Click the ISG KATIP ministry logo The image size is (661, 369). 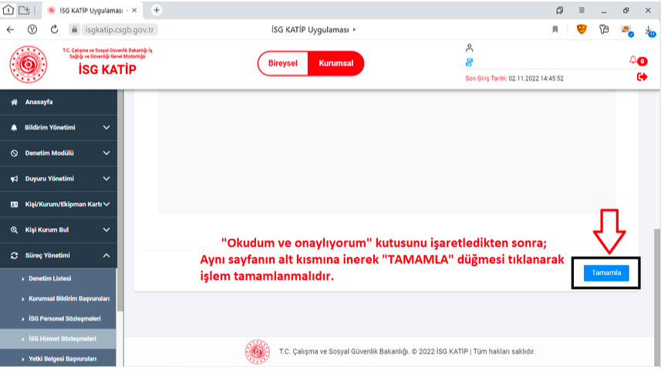[x=28, y=65]
